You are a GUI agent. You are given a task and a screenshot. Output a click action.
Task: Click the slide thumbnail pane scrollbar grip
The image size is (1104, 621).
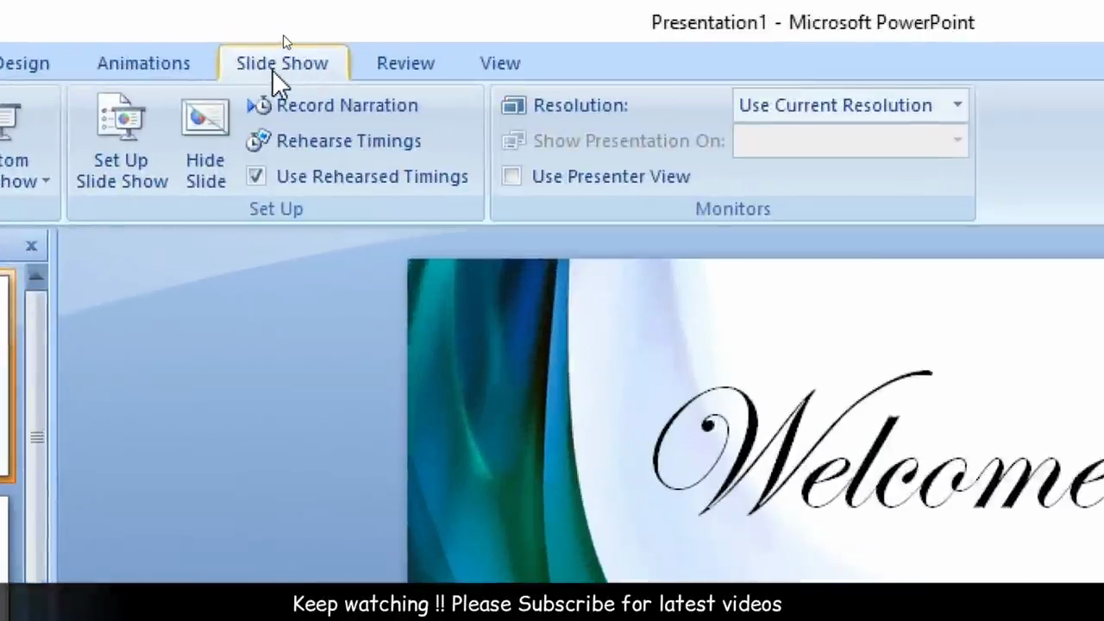click(36, 437)
